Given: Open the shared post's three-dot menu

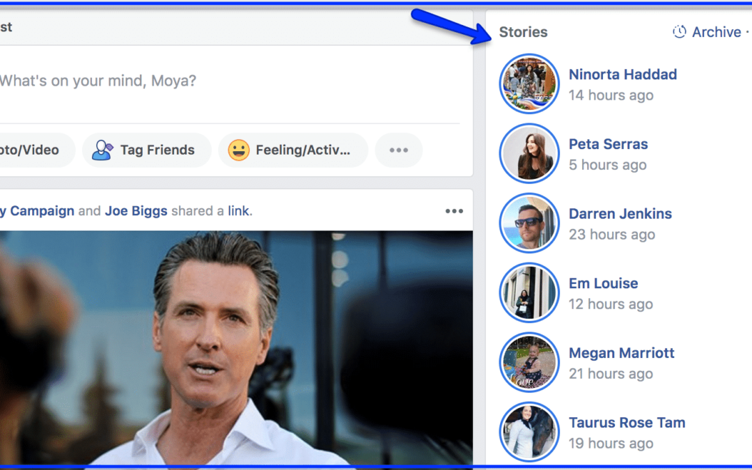Looking at the screenshot, I should click(454, 211).
